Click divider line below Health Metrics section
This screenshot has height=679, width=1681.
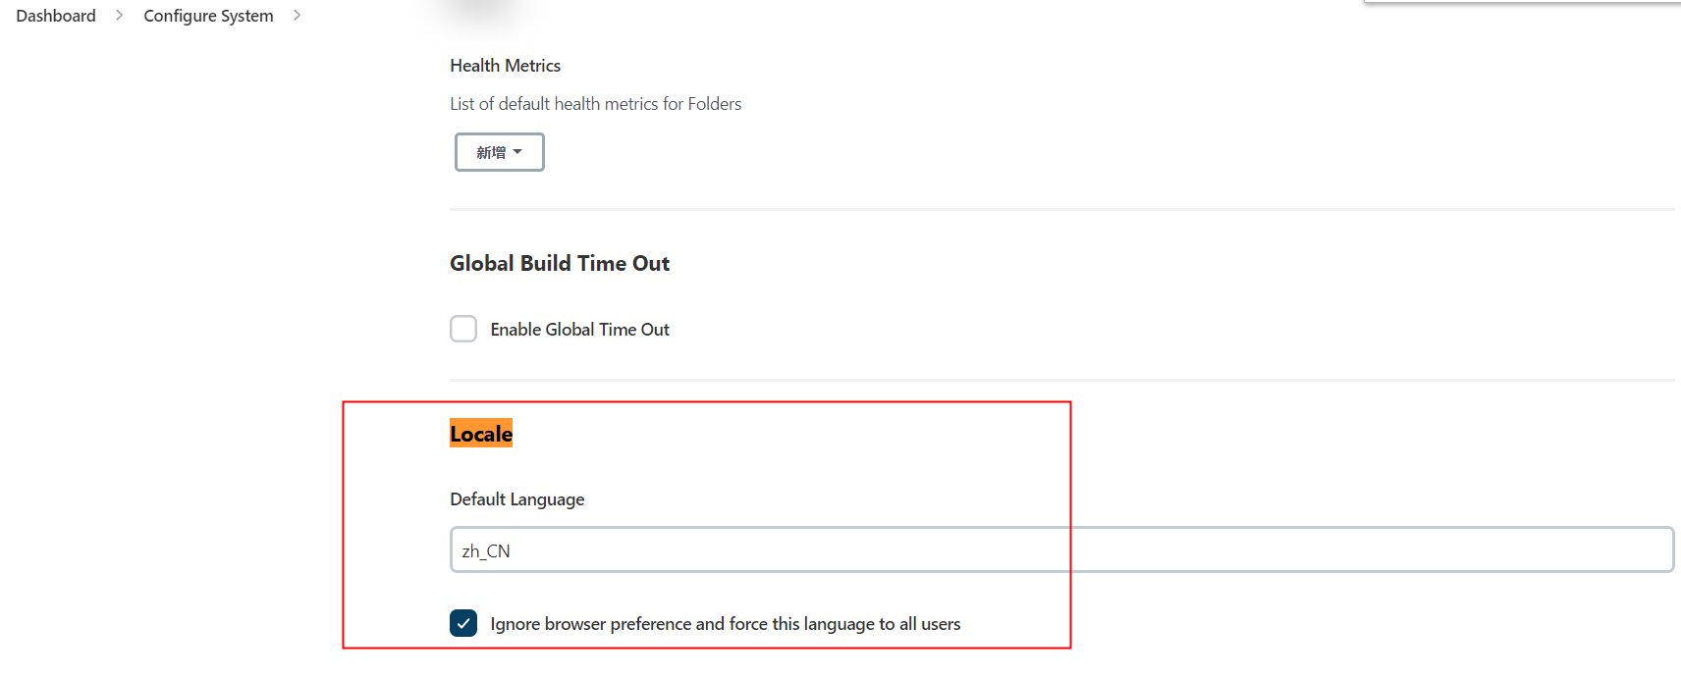[1060, 209]
